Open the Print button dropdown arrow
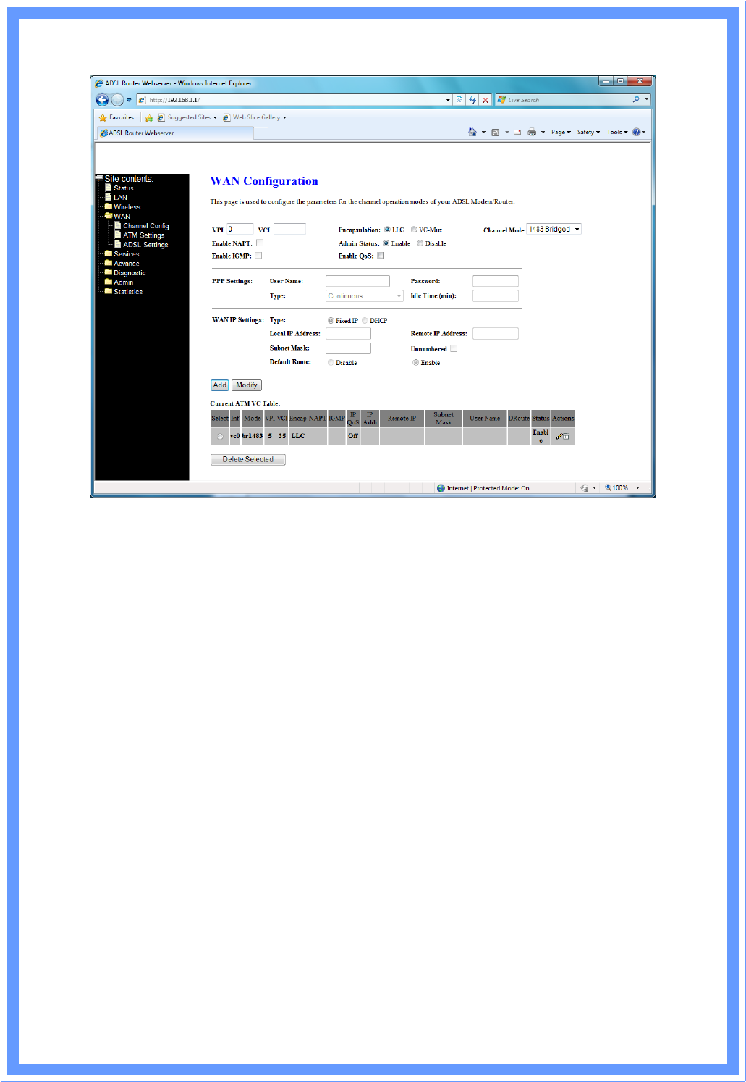Screen dimensions: 746x1082 543,133
